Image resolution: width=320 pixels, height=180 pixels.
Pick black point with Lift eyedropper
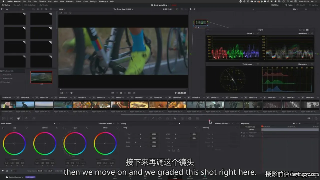(2, 128)
